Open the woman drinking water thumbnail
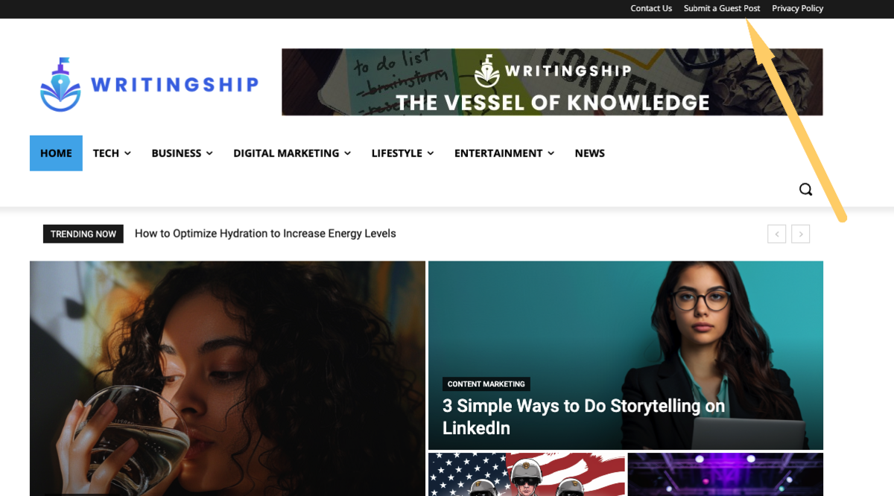 pyautogui.click(x=227, y=378)
